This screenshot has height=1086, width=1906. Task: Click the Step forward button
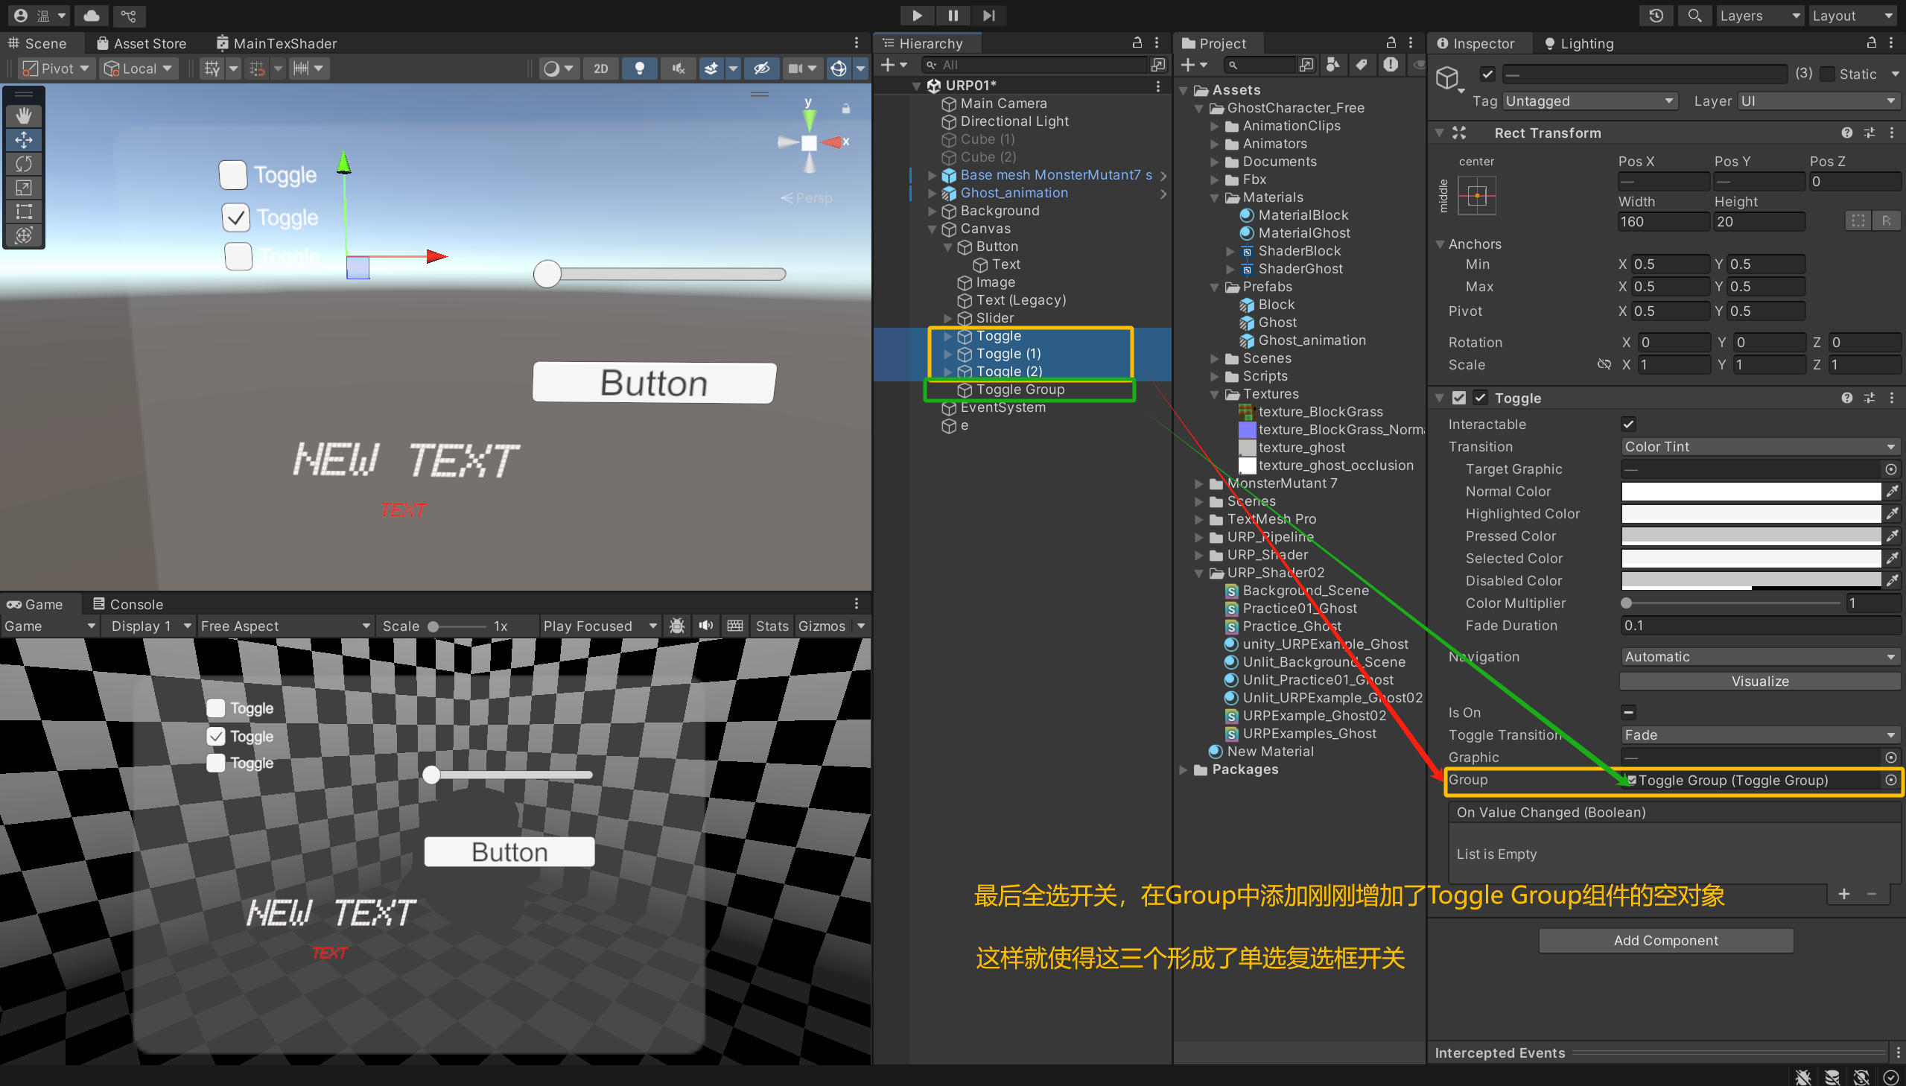pyautogui.click(x=989, y=15)
